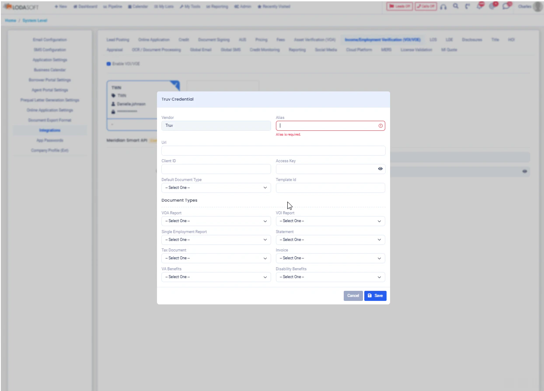Image resolution: width=544 pixels, height=391 pixels.
Task: Switch to the Credit Monitoring tab
Action: tap(265, 49)
